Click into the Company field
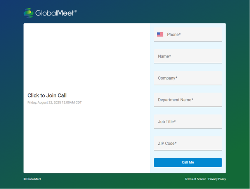 (188, 78)
